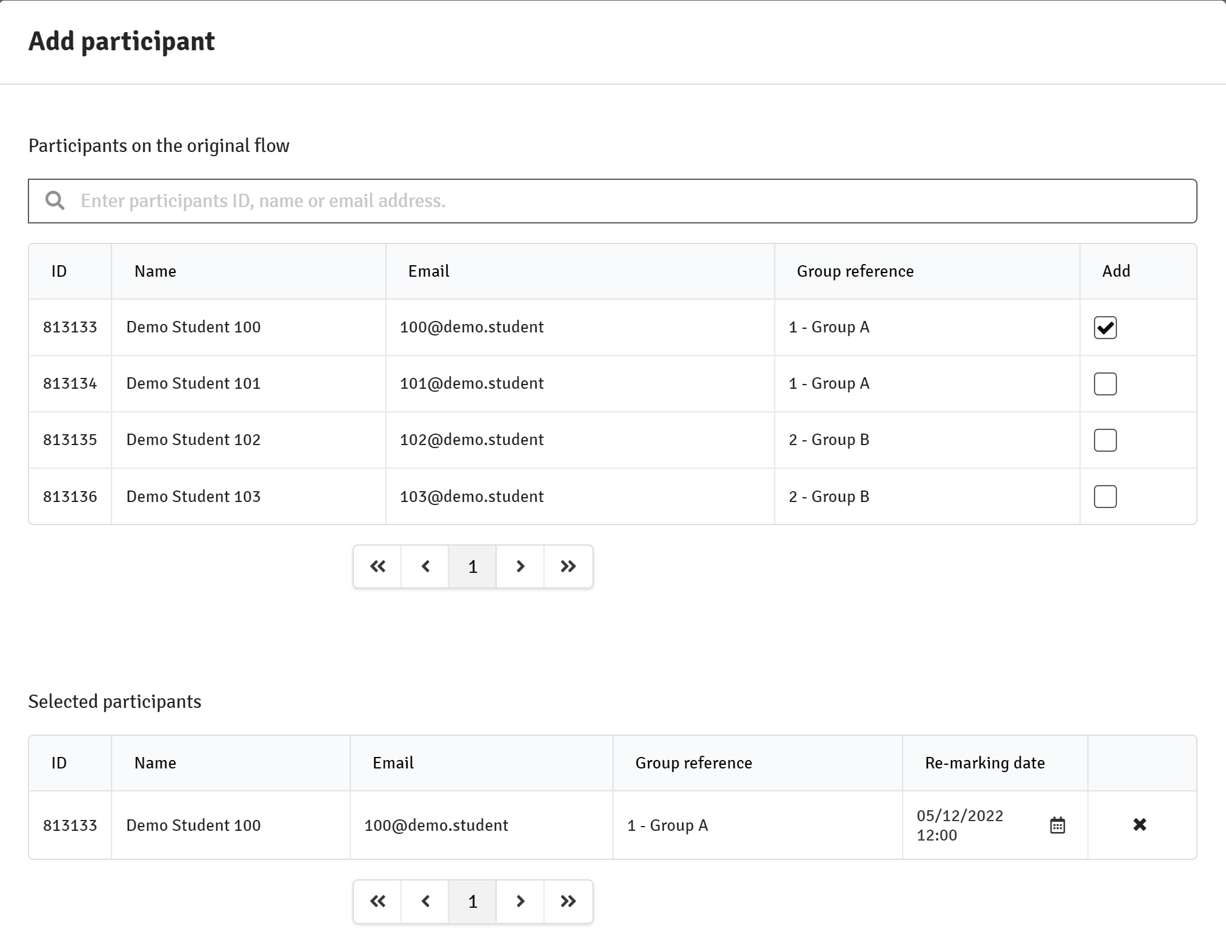1226x935 pixels.
Task: Click Demo Student 103 name cell
Action: point(248,497)
